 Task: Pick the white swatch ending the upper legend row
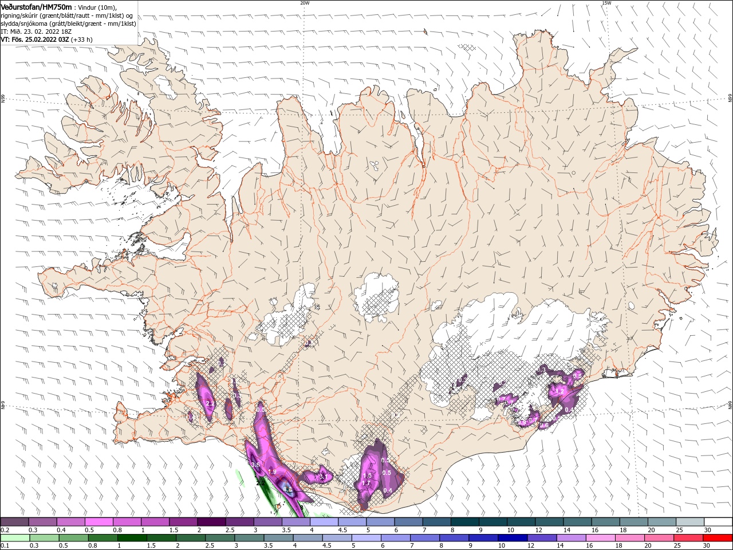719,522
